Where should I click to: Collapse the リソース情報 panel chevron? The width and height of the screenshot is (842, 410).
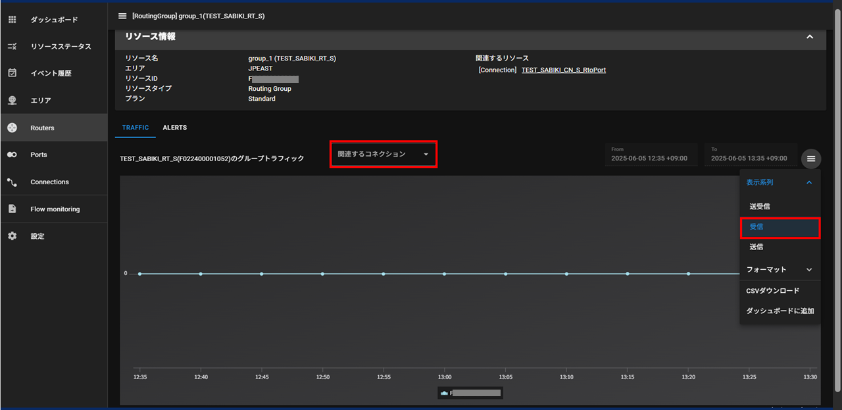tap(810, 37)
